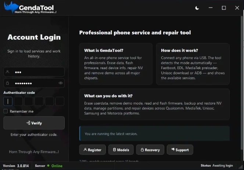Screen dimensions: 244x170
Task: Click the 'Online' server status text
Action: pyautogui.click(x=57, y=166)
